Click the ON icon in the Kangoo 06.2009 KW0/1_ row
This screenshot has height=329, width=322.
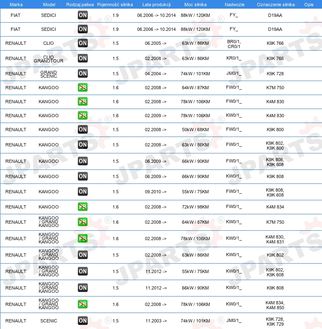[x=82, y=176]
